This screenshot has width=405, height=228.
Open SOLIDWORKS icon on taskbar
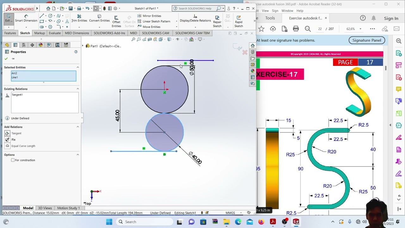click(x=296, y=222)
